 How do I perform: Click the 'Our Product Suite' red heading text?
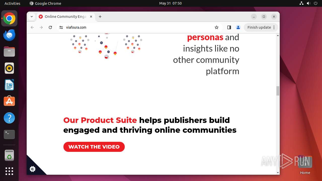click(100, 120)
